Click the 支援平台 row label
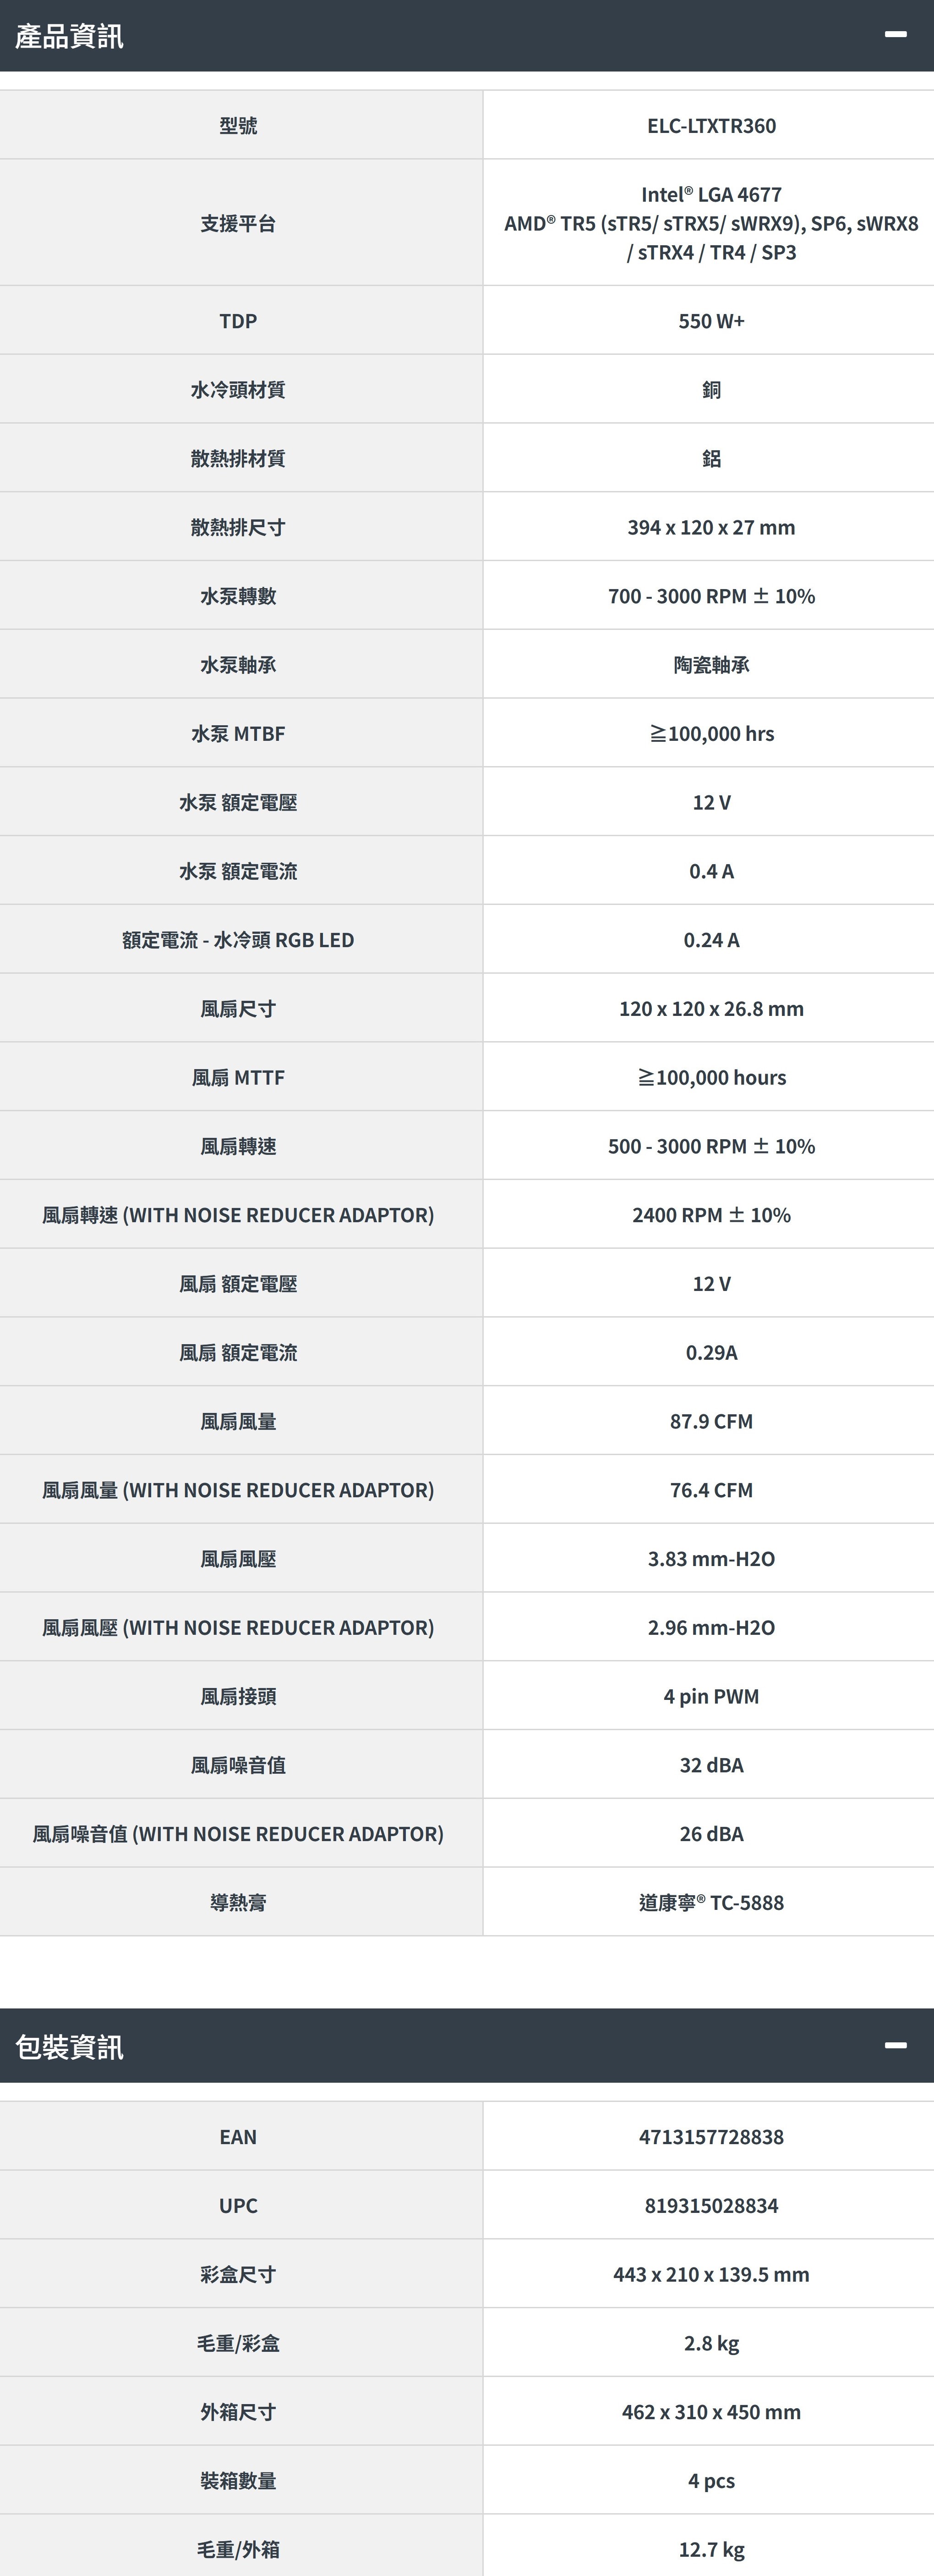Viewport: 934px width, 2576px height. point(238,223)
